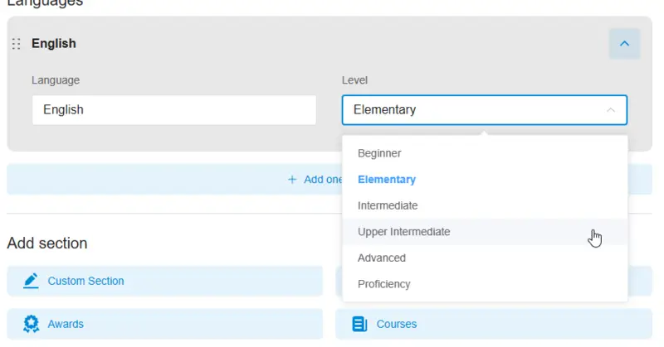Viewport: 664px width, 347px height.
Task: Choose the highlighted Elementary option
Action: (387, 179)
